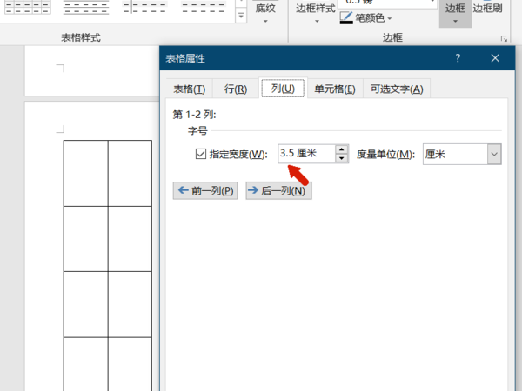The width and height of the screenshot is (522, 391).
Task: Increase width with the up spinner arrow
Action: tap(342, 149)
